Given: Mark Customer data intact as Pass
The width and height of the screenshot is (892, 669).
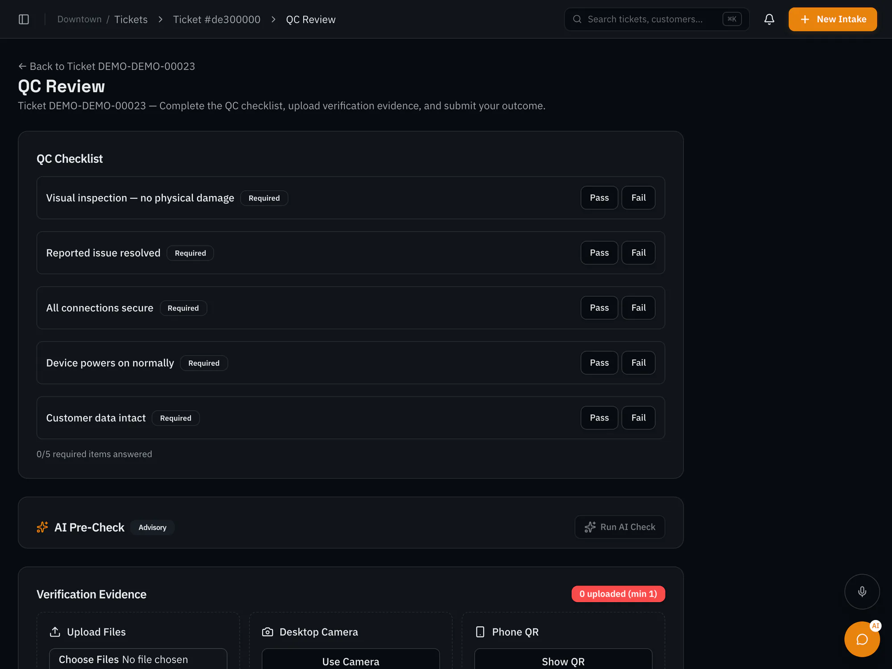Looking at the screenshot, I should (599, 418).
